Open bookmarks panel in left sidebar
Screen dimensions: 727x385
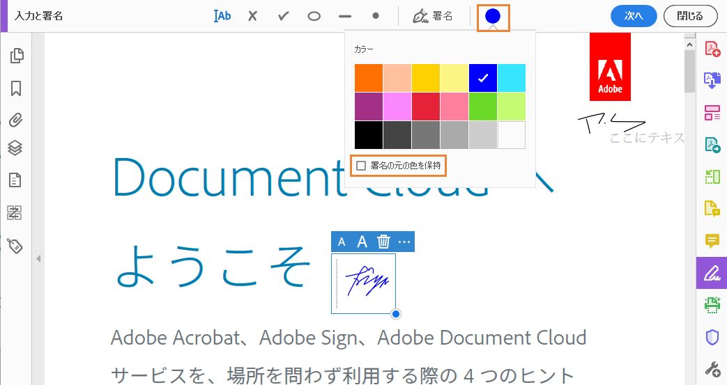16,88
